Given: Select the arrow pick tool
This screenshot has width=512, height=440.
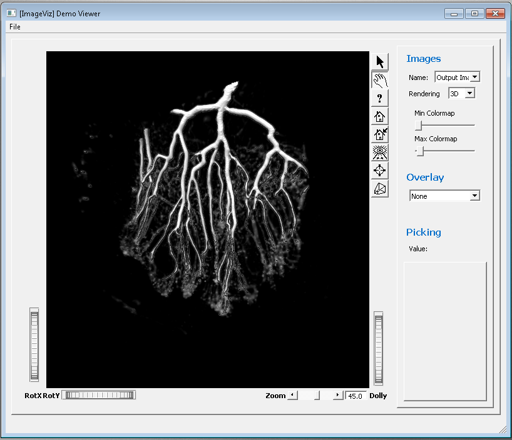Looking at the screenshot, I should coord(380,62).
